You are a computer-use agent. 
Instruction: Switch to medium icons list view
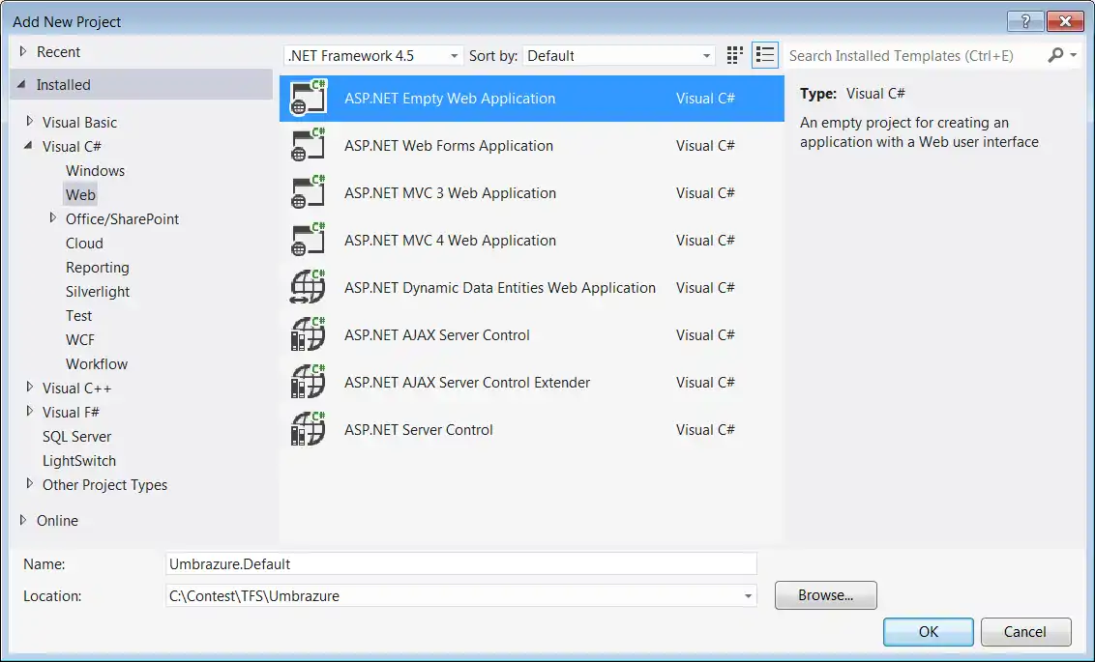(x=765, y=55)
